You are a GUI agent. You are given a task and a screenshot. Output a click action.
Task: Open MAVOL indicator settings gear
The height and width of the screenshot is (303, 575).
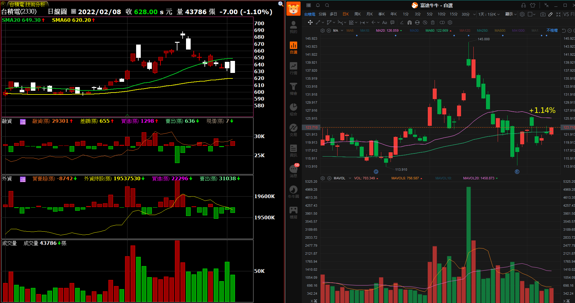pos(322,178)
